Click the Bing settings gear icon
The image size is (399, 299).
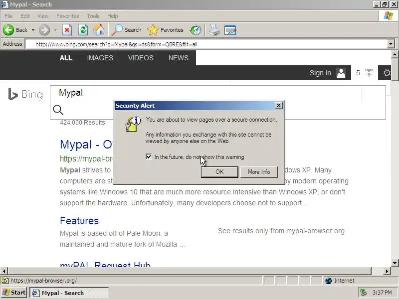point(387,73)
